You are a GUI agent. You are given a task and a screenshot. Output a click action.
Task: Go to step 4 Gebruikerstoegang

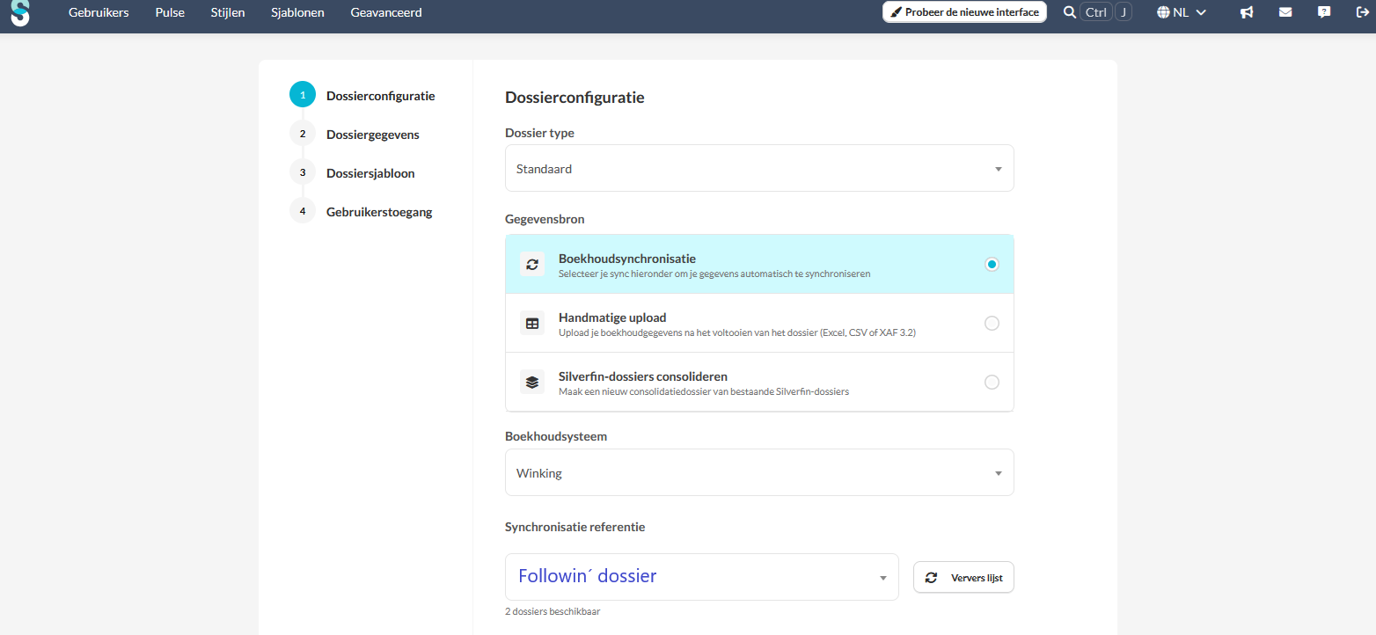point(361,211)
